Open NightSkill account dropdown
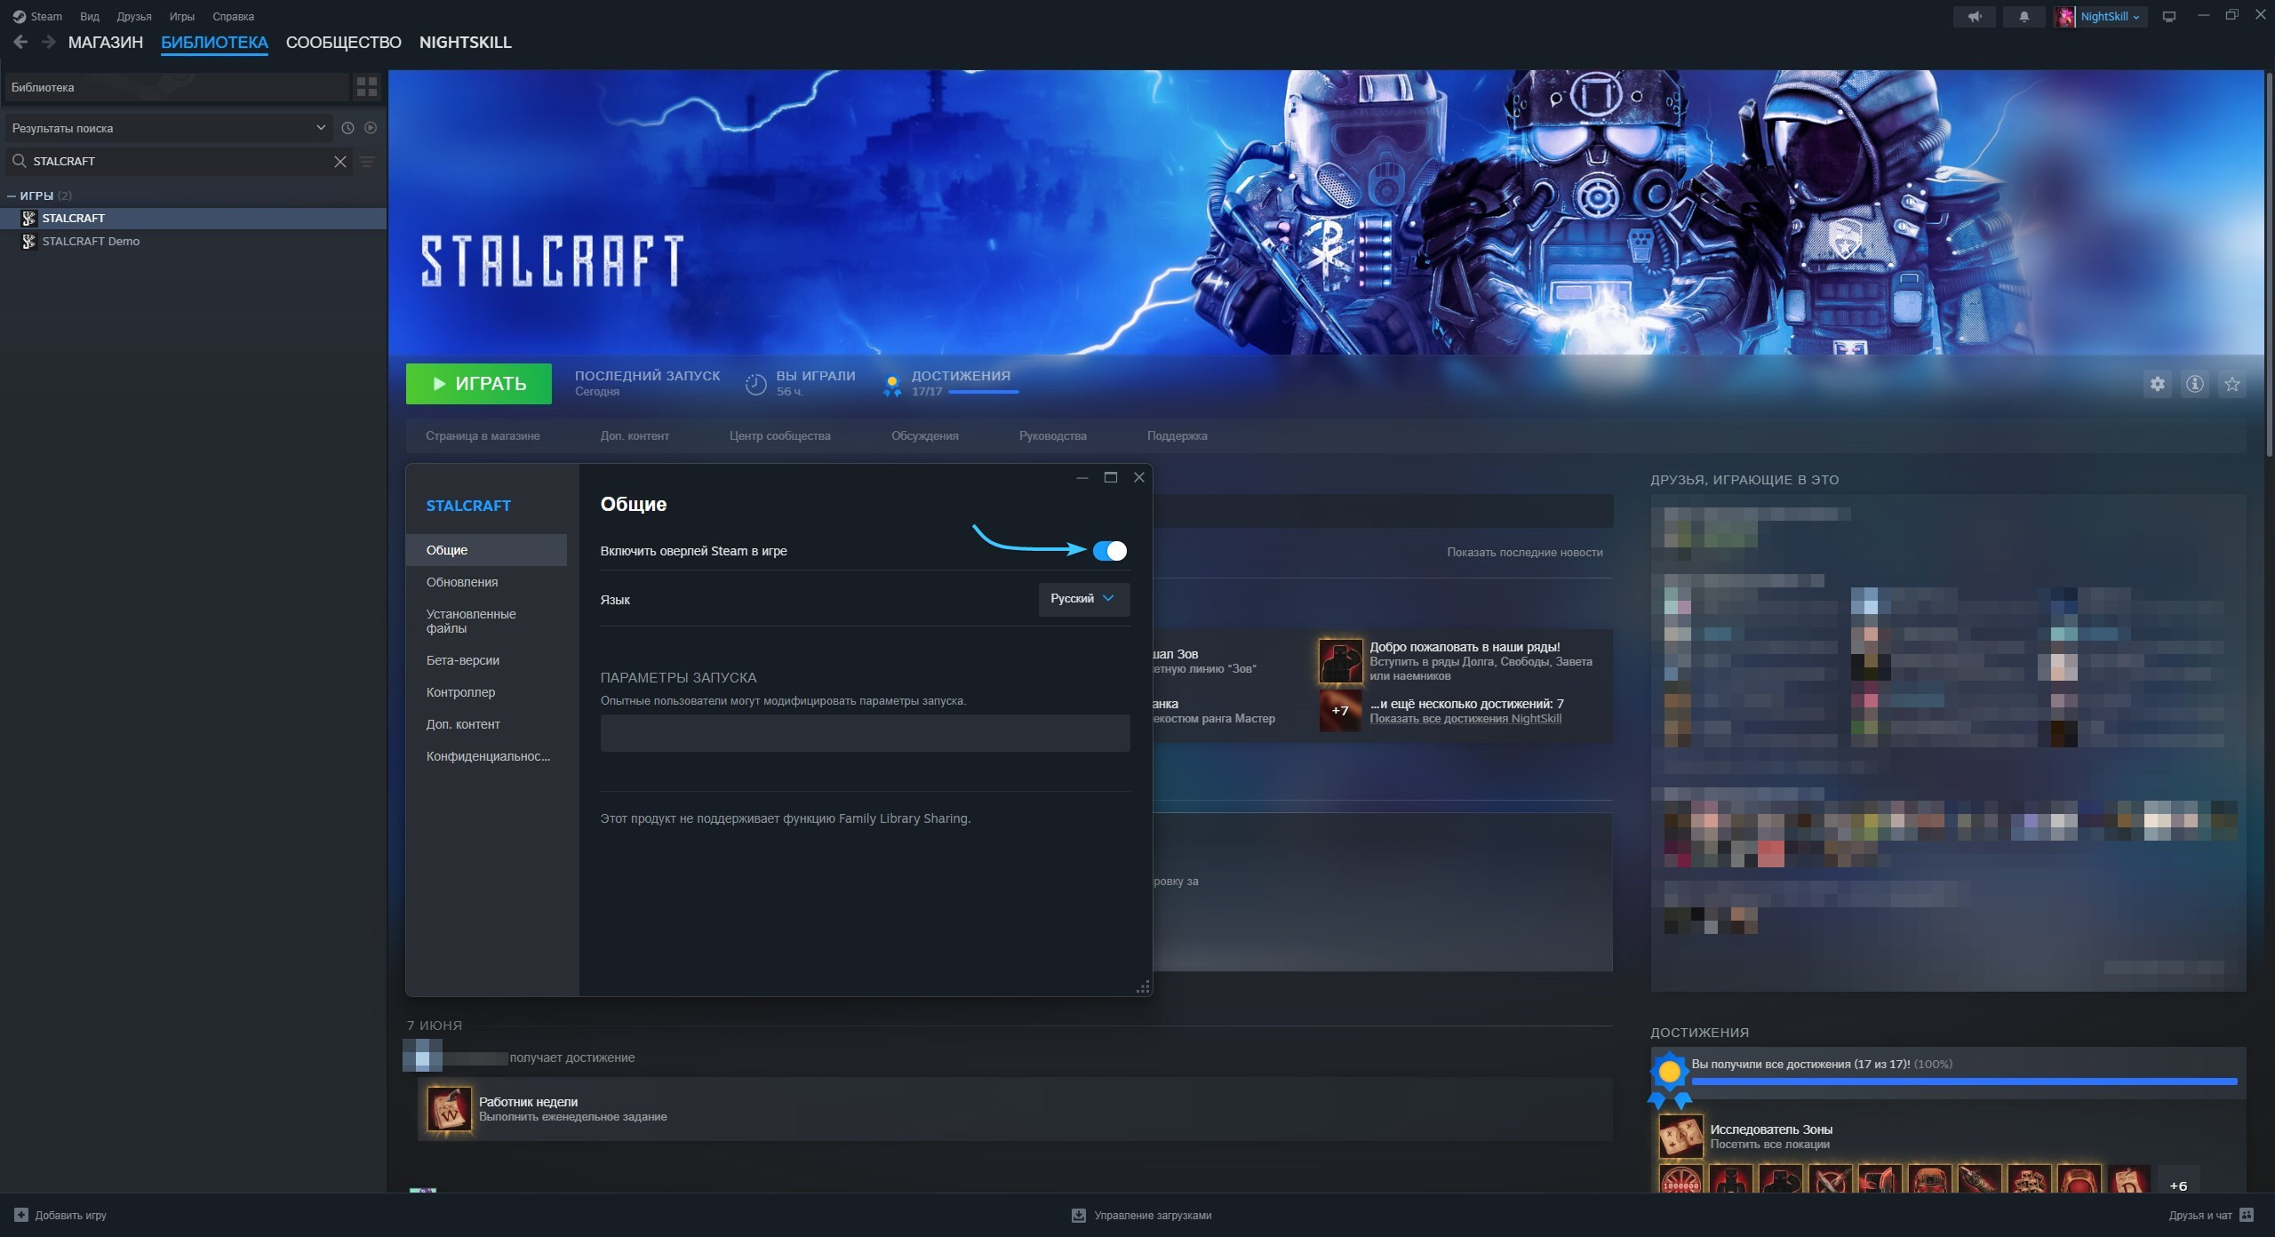Viewport: 2275px width, 1237px height. click(x=2110, y=16)
